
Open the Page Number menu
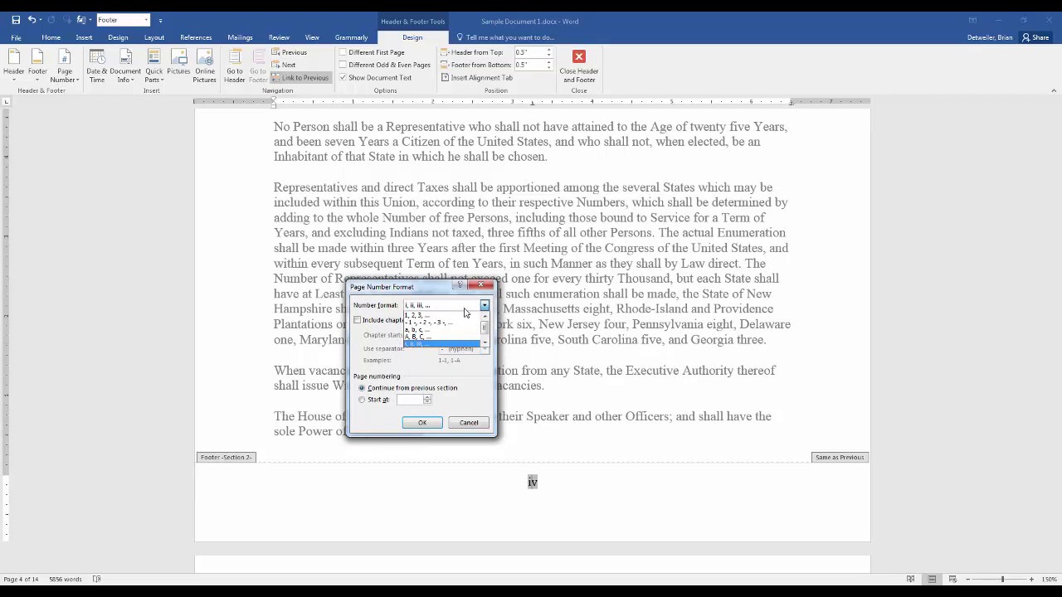[64, 66]
